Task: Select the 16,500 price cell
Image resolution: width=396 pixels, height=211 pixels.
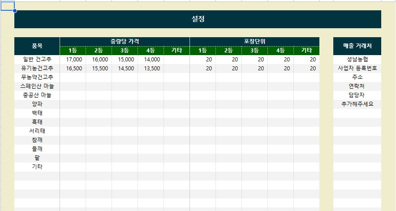Action: click(x=73, y=69)
